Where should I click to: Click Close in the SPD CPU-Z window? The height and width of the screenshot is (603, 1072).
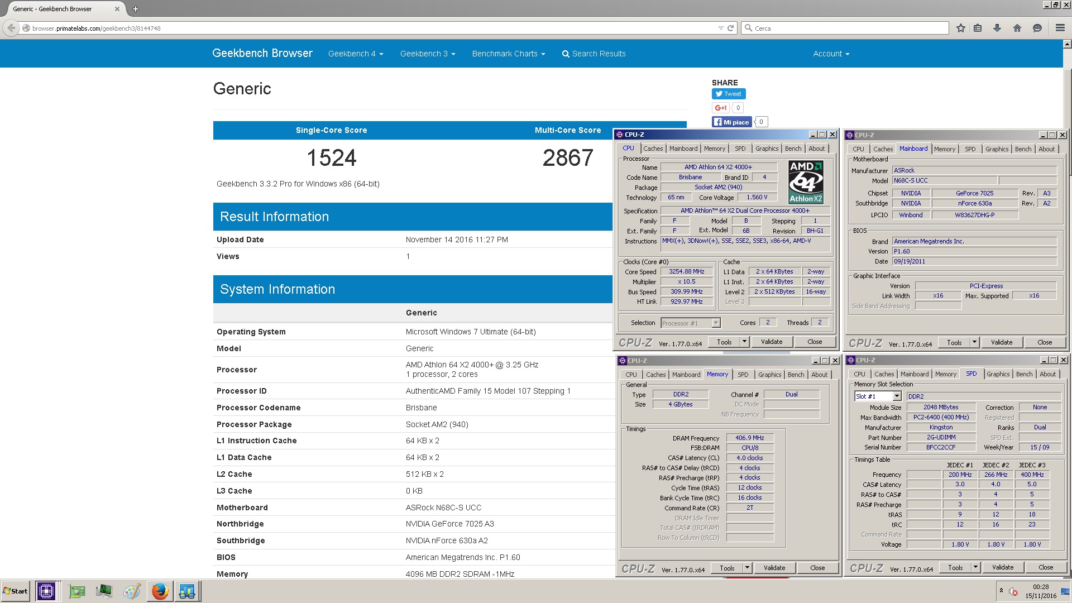click(x=1046, y=567)
